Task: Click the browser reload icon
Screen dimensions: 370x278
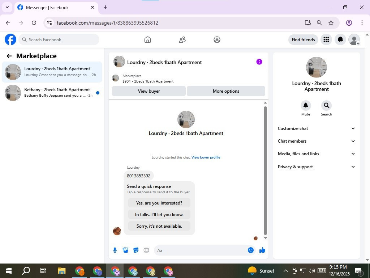Action: (x=34, y=23)
